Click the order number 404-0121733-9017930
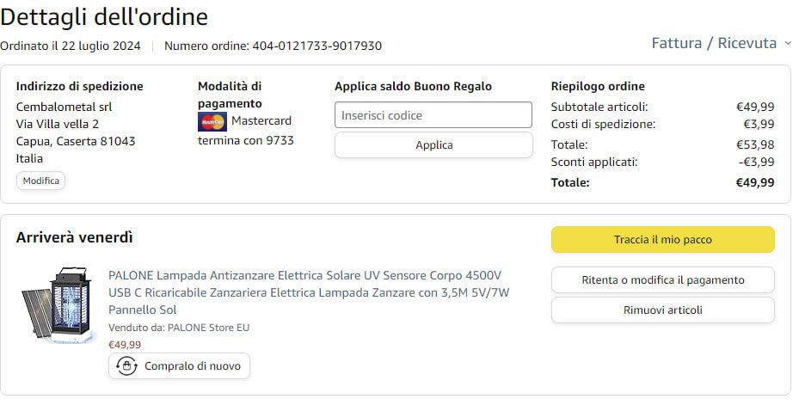 [317, 46]
